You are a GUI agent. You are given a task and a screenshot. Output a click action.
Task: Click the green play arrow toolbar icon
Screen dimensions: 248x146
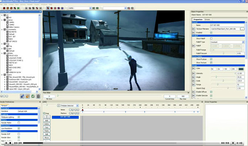click(x=18, y=8)
